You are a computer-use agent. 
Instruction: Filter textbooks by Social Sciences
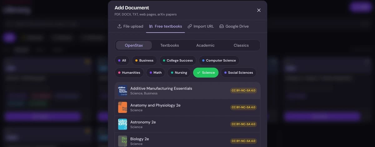click(239, 73)
